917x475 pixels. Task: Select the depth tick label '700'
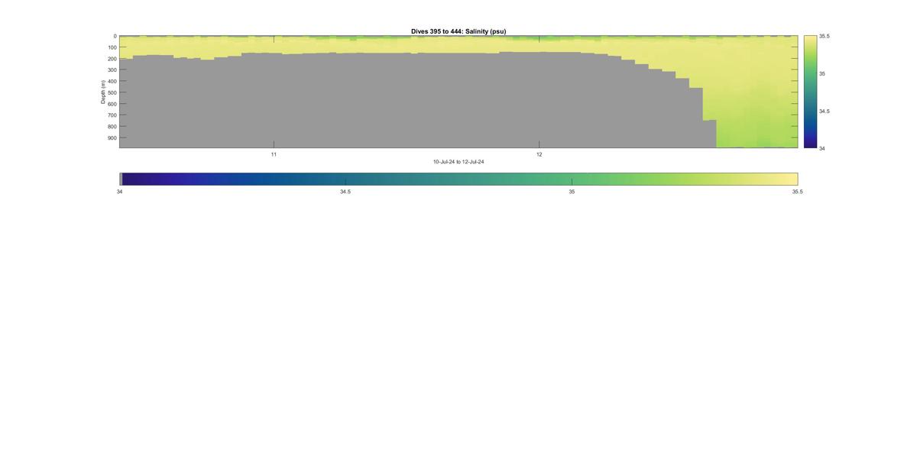pyautogui.click(x=112, y=115)
